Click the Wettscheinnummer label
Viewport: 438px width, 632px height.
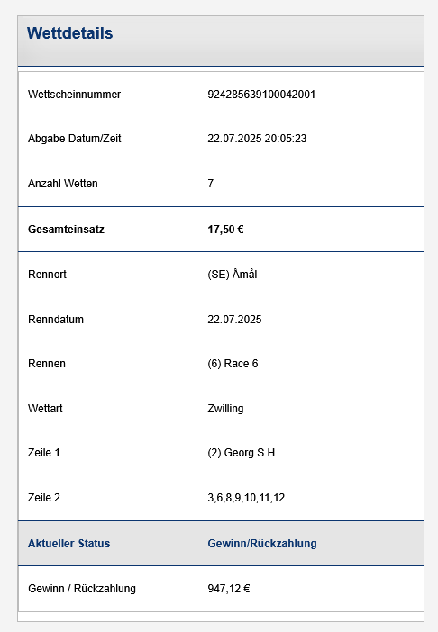tap(74, 95)
